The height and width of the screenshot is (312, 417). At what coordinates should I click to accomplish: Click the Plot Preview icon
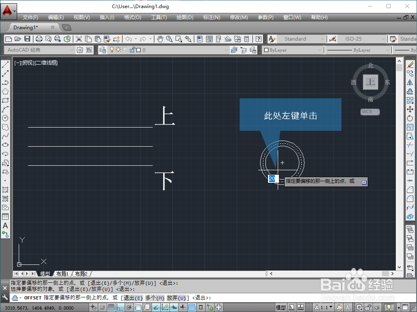click(x=49, y=39)
